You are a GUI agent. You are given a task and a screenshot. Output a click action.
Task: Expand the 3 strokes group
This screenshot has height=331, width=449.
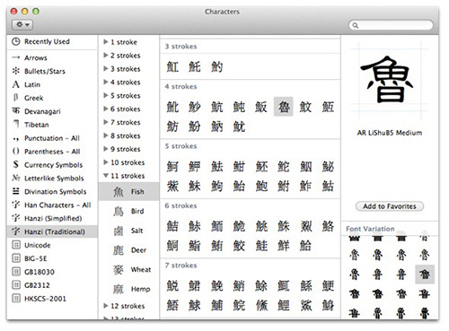tap(106, 69)
